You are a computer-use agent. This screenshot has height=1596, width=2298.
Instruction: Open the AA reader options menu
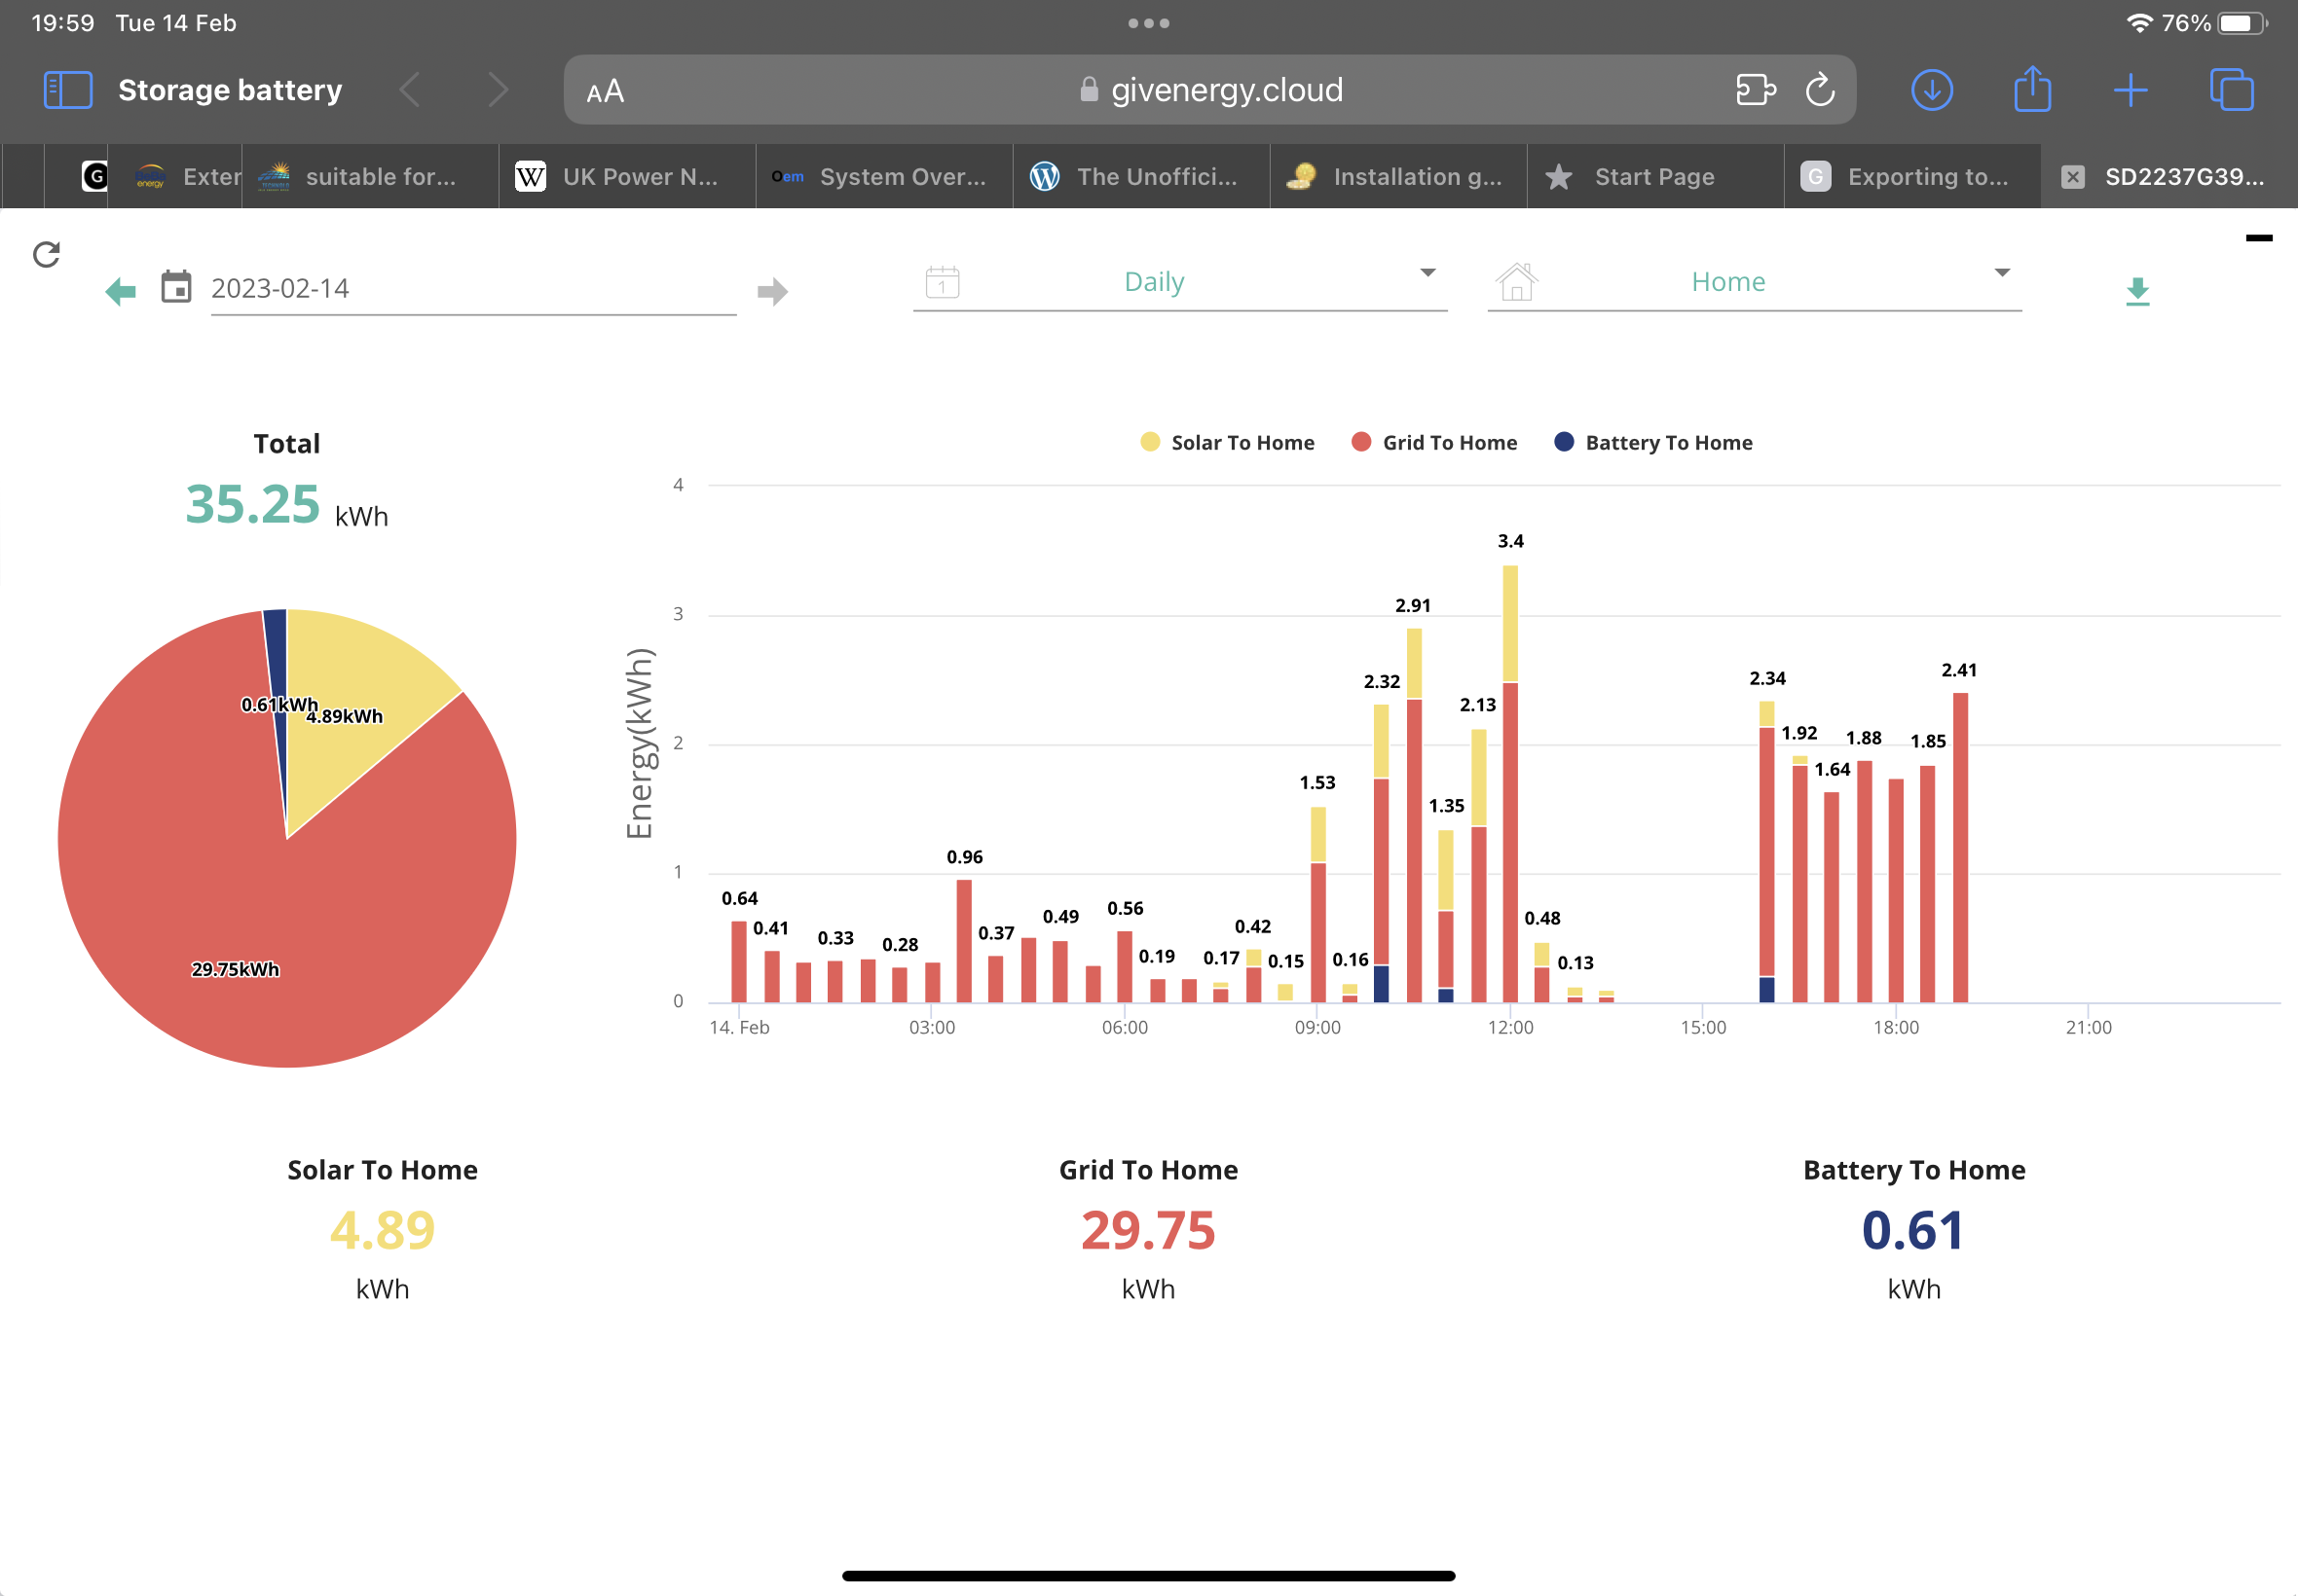(x=606, y=91)
